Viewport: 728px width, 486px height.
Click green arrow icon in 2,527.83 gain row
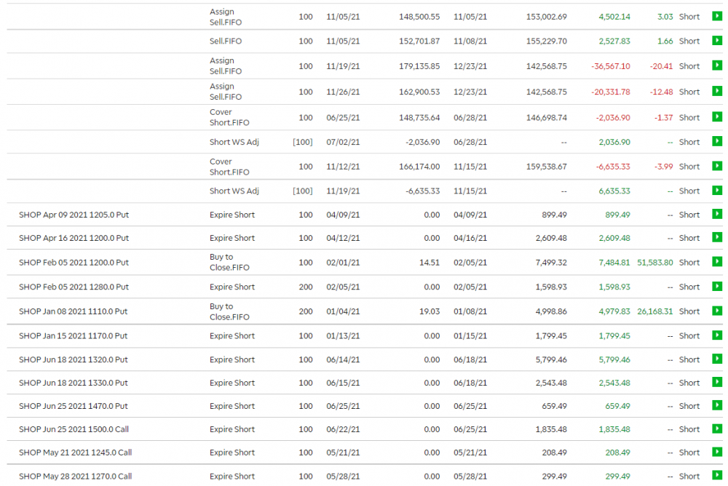point(717,41)
